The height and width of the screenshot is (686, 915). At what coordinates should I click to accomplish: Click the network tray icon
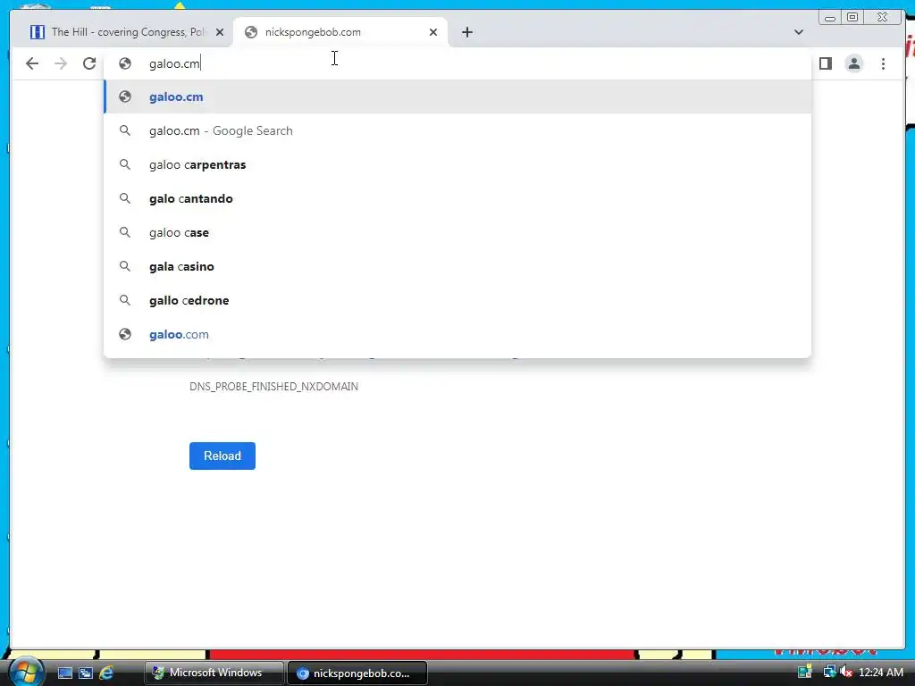(x=828, y=672)
